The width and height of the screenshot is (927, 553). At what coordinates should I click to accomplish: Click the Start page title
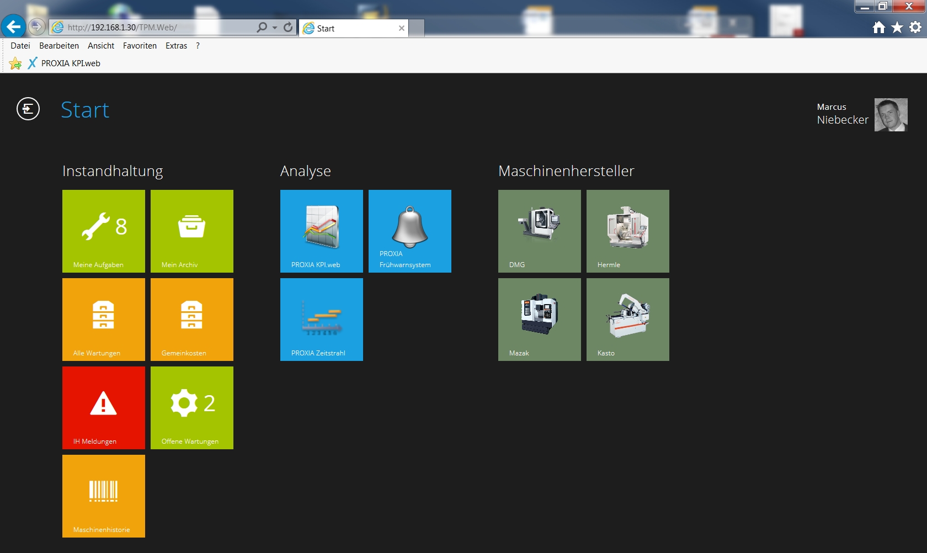point(85,110)
